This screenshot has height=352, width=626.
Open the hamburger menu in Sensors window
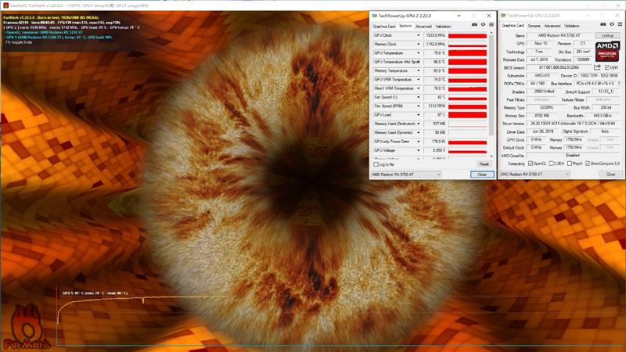491,26
